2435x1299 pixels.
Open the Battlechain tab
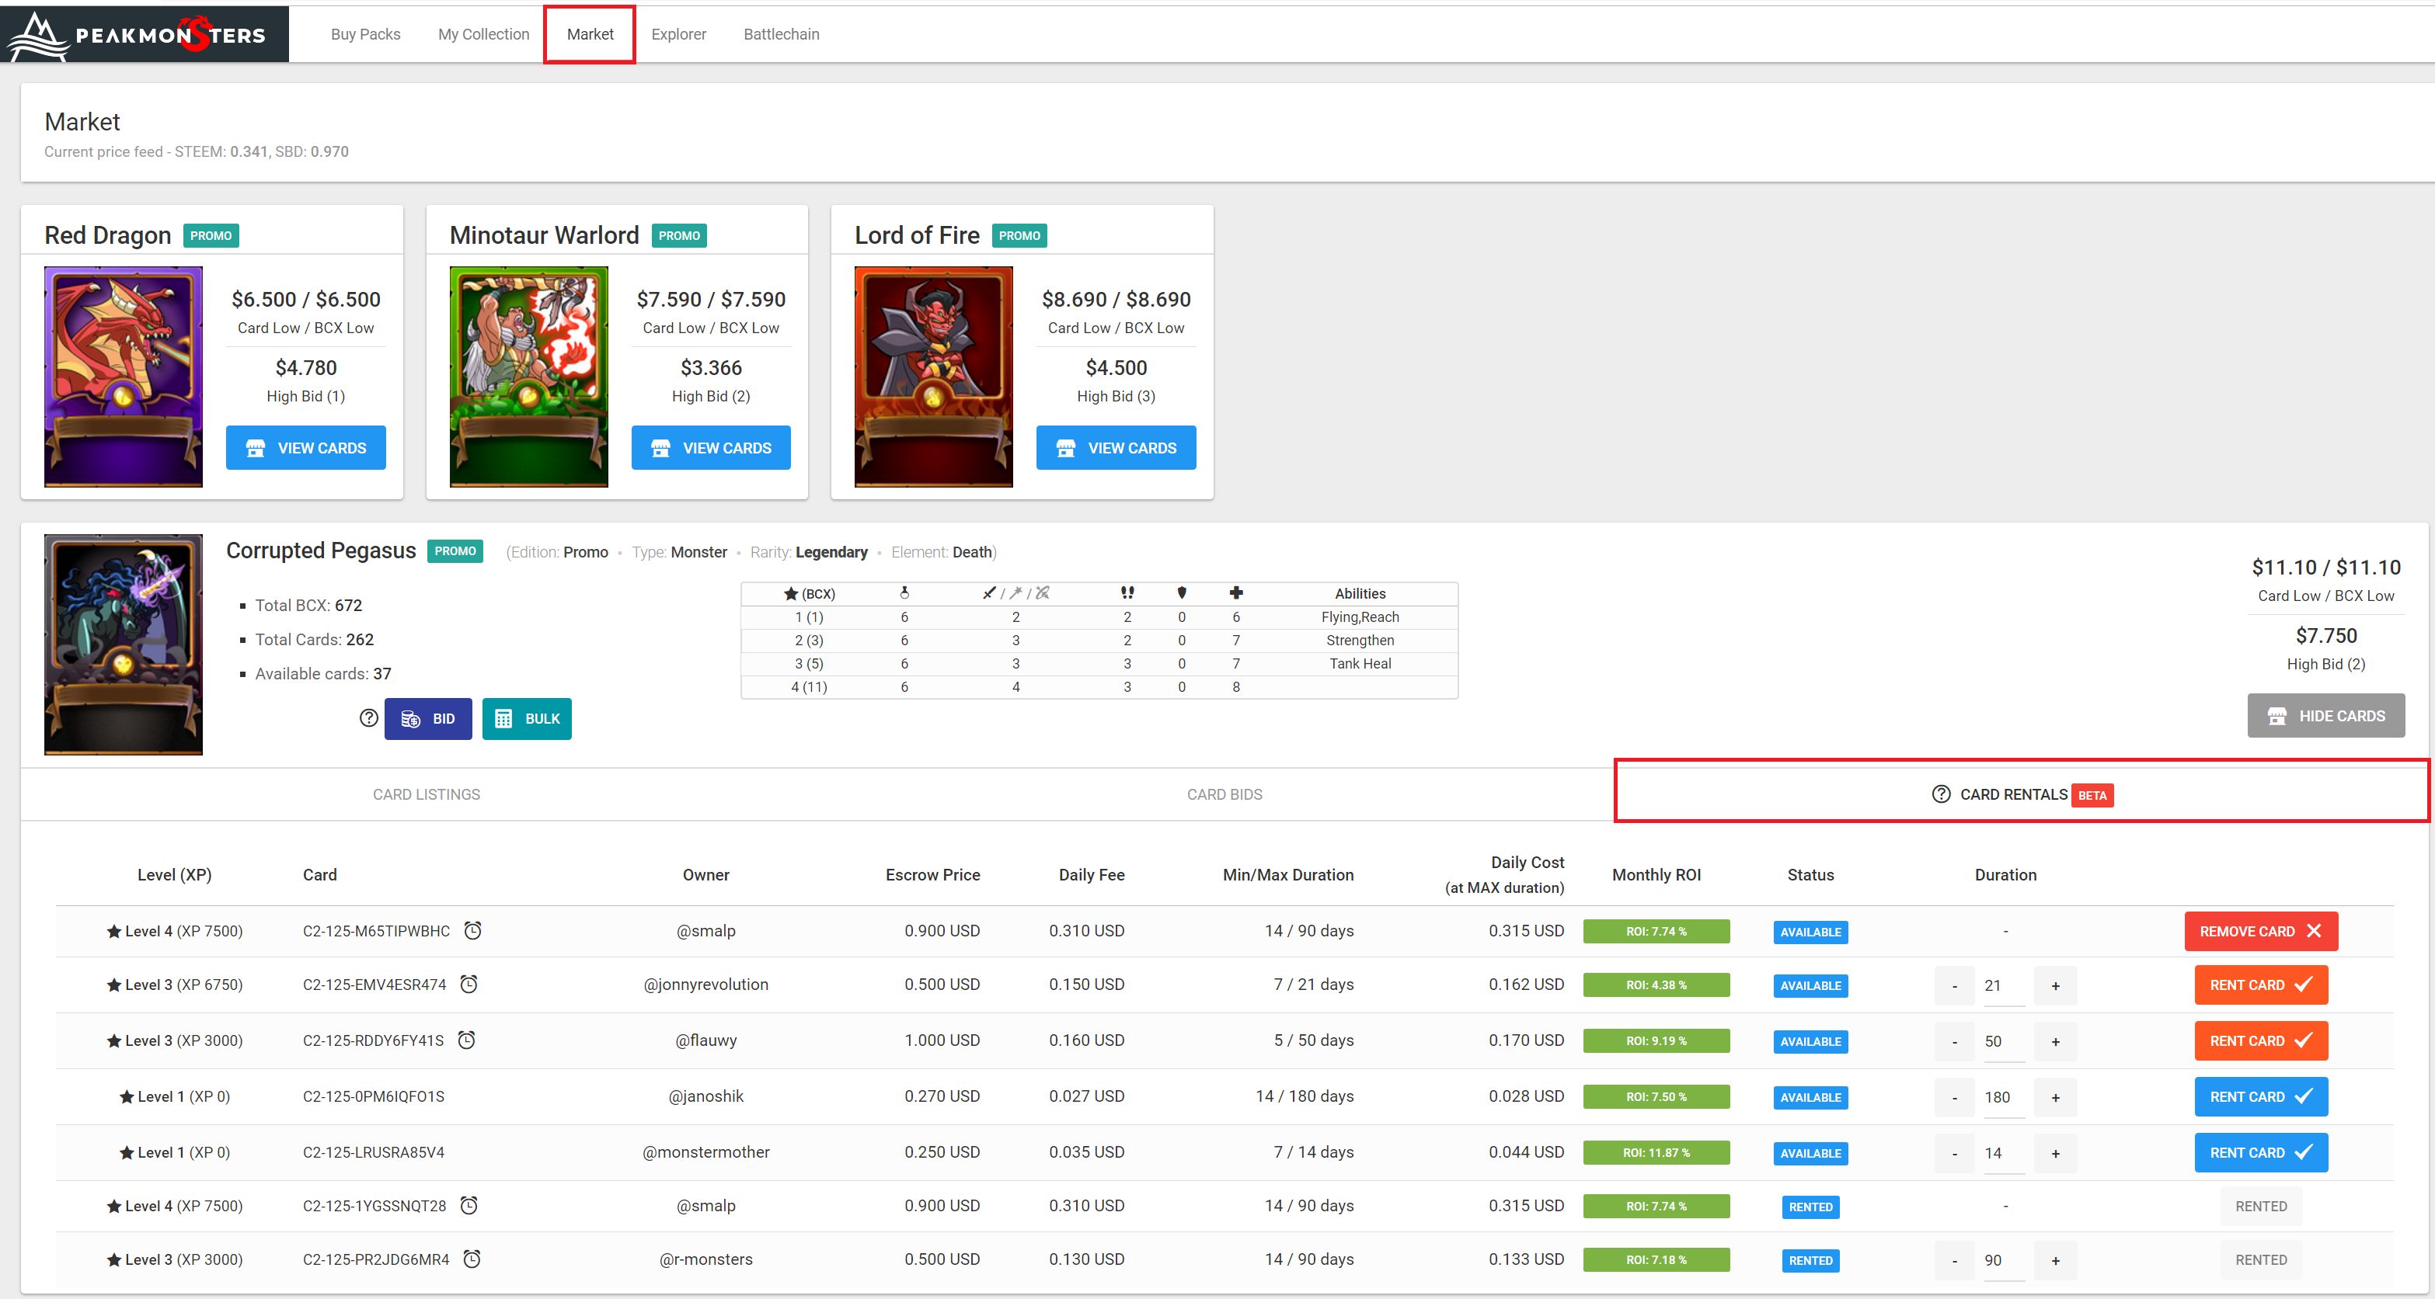point(781,34)
